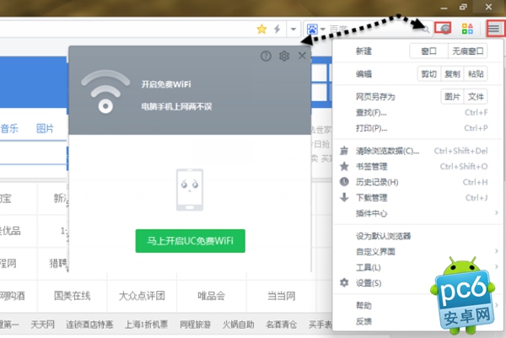Click the 大众点评团 site link

tap(141, 296)
